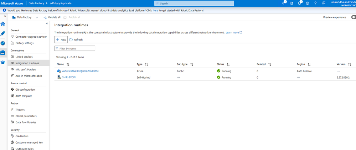Focus the Filter by name field

point(75,48)
